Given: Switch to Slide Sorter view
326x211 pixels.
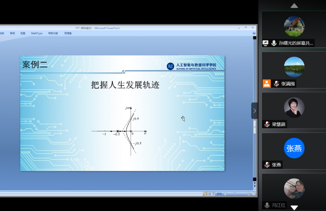Looking at the screenshot, I should 209,194.
